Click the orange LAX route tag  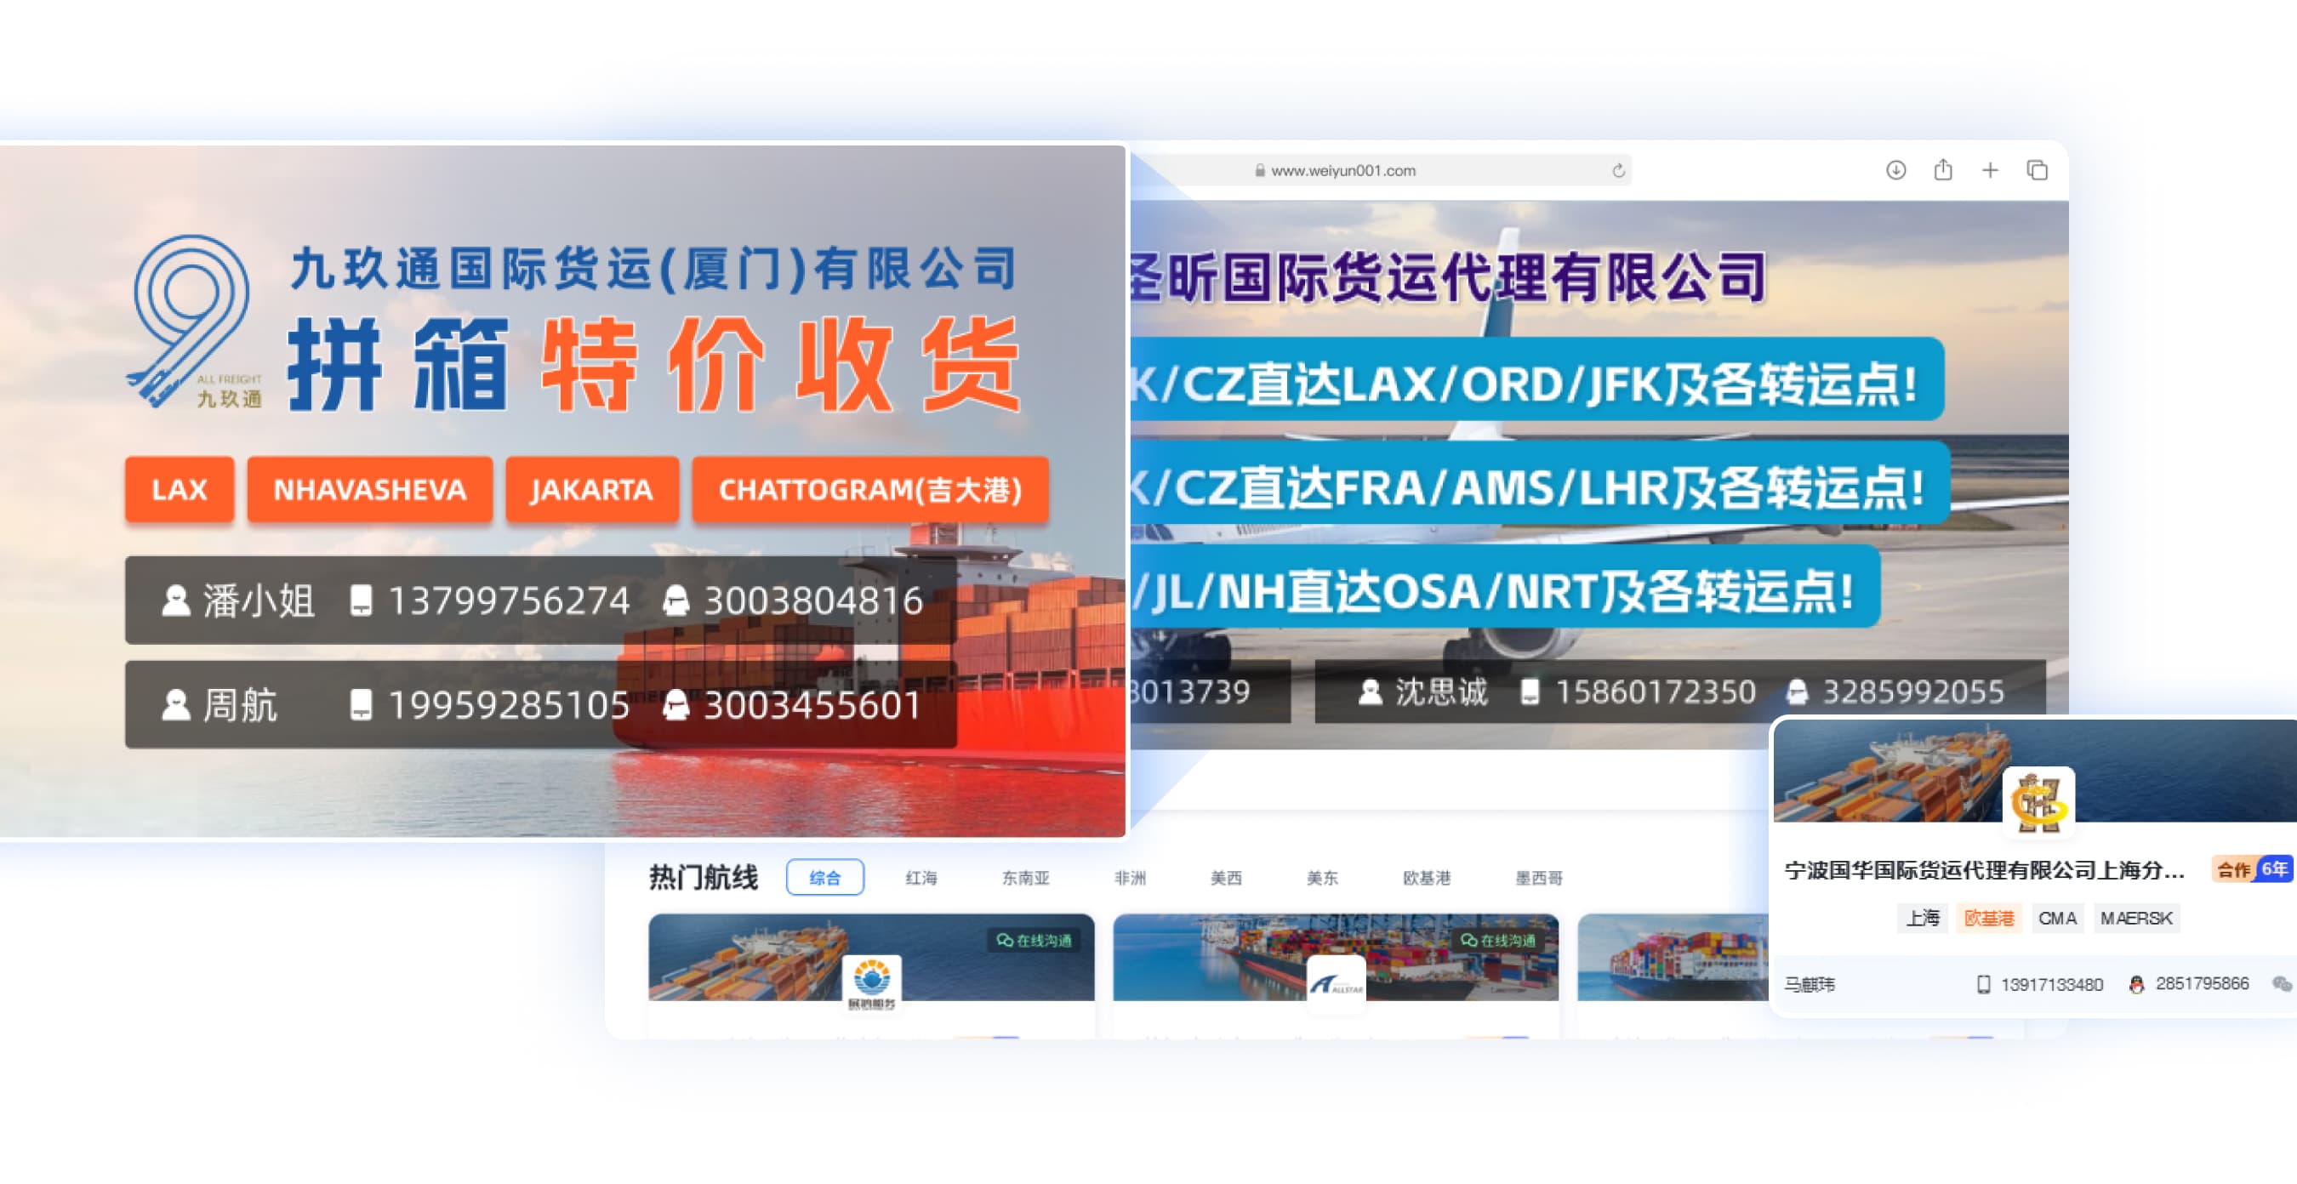(180, 489)
